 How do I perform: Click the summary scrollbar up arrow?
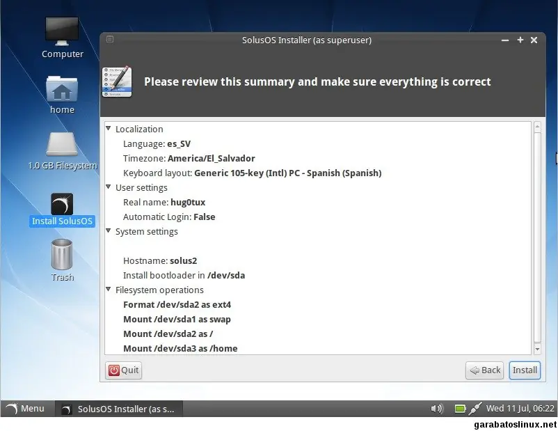coord(537,127)
